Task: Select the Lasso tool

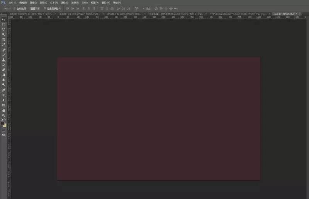Action: point(3,30)
